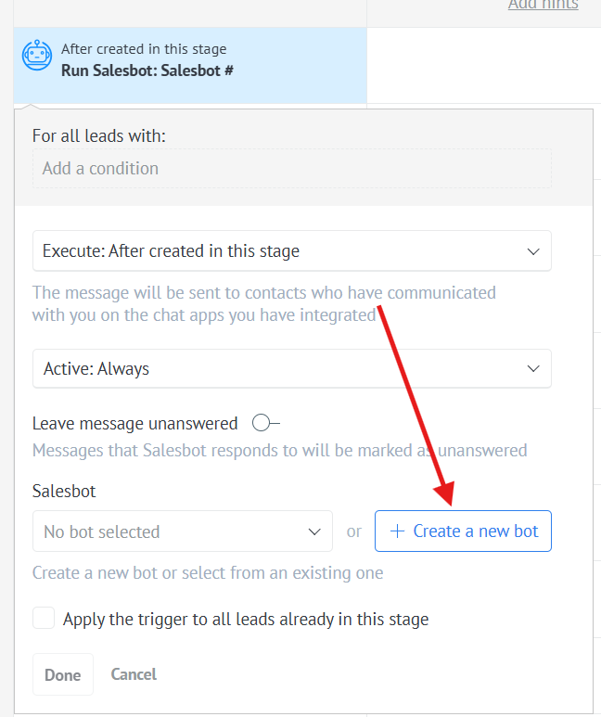
Task: Toggle the Leave message unanswered switch
Action: [x=265, y=423]
